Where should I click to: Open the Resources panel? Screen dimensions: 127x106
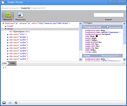(x=20, y=16)
